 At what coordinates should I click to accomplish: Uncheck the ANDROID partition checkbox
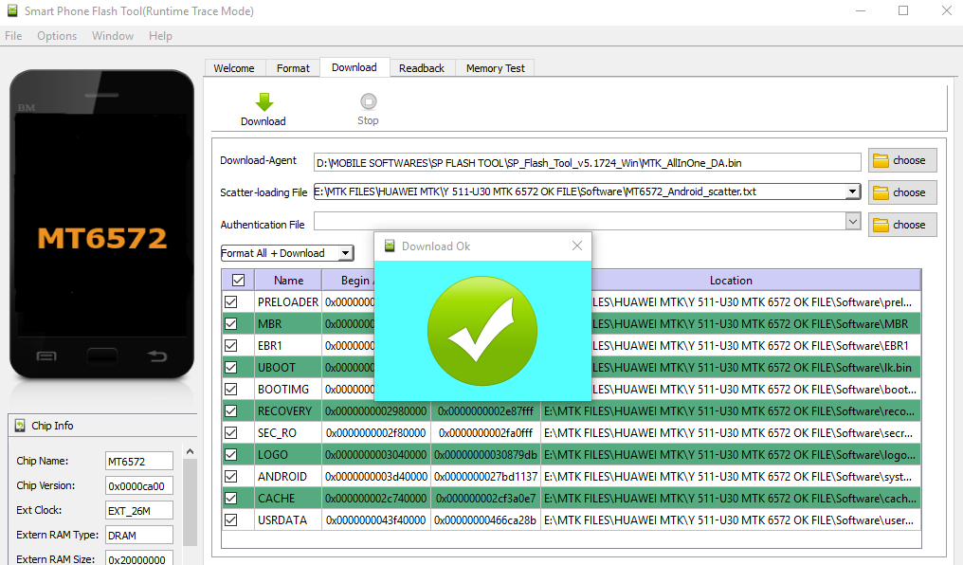(231, 476)
